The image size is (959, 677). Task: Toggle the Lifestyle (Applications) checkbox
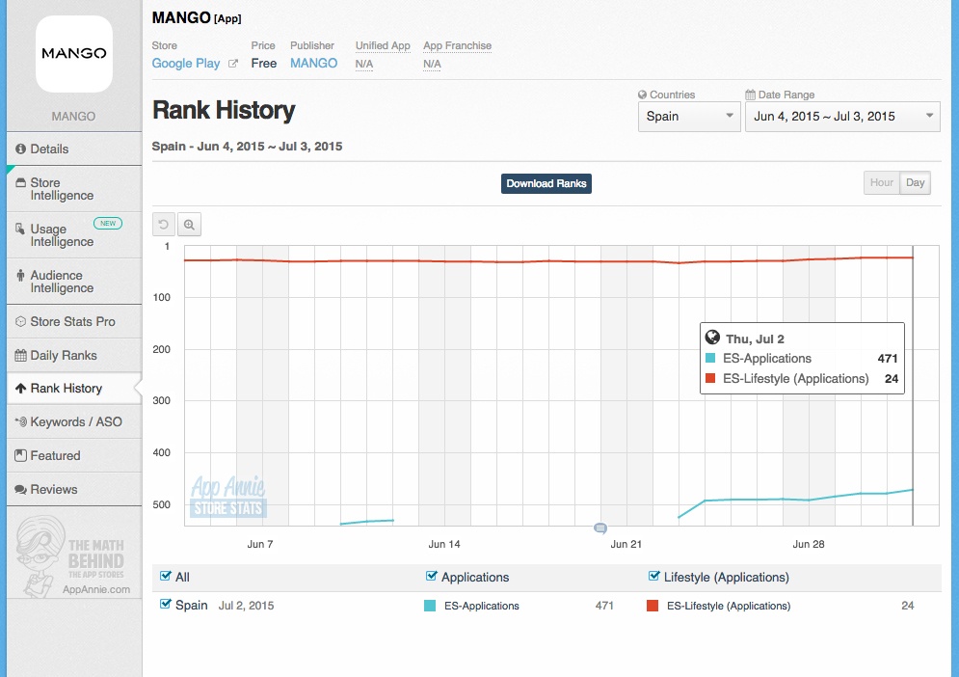653,576
